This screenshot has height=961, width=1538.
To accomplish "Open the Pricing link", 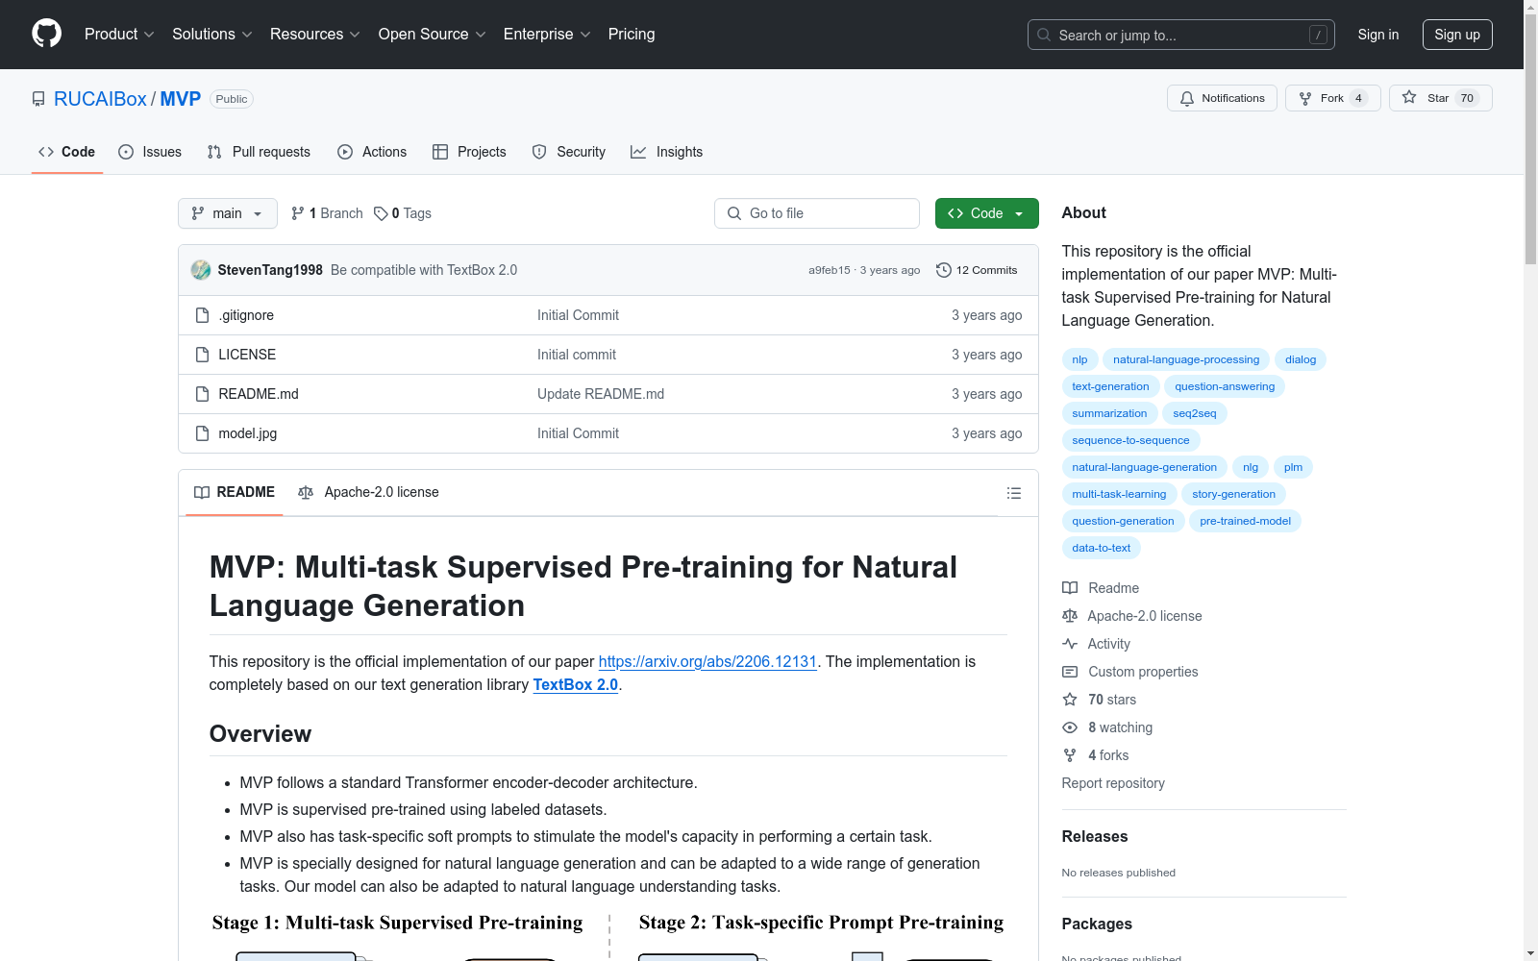I will click(632, 35).
